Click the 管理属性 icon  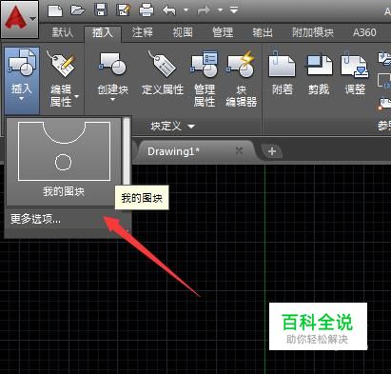click(205, 64)
